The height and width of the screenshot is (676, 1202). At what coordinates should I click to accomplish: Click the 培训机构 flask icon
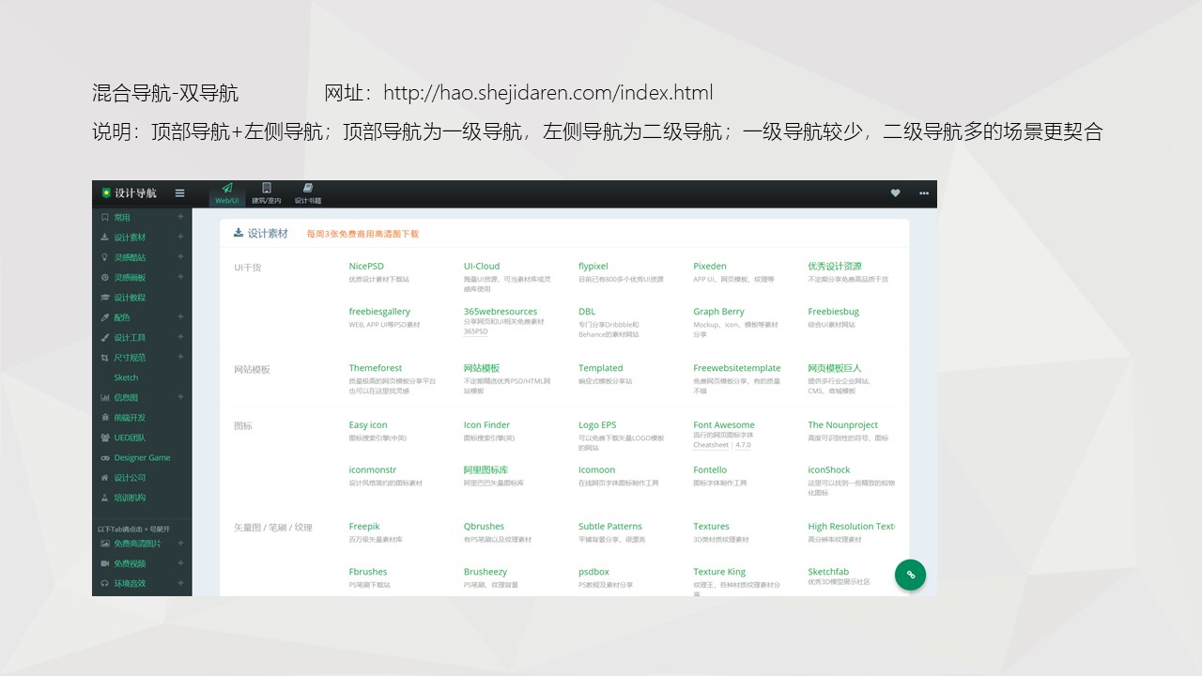click(105, 498)
